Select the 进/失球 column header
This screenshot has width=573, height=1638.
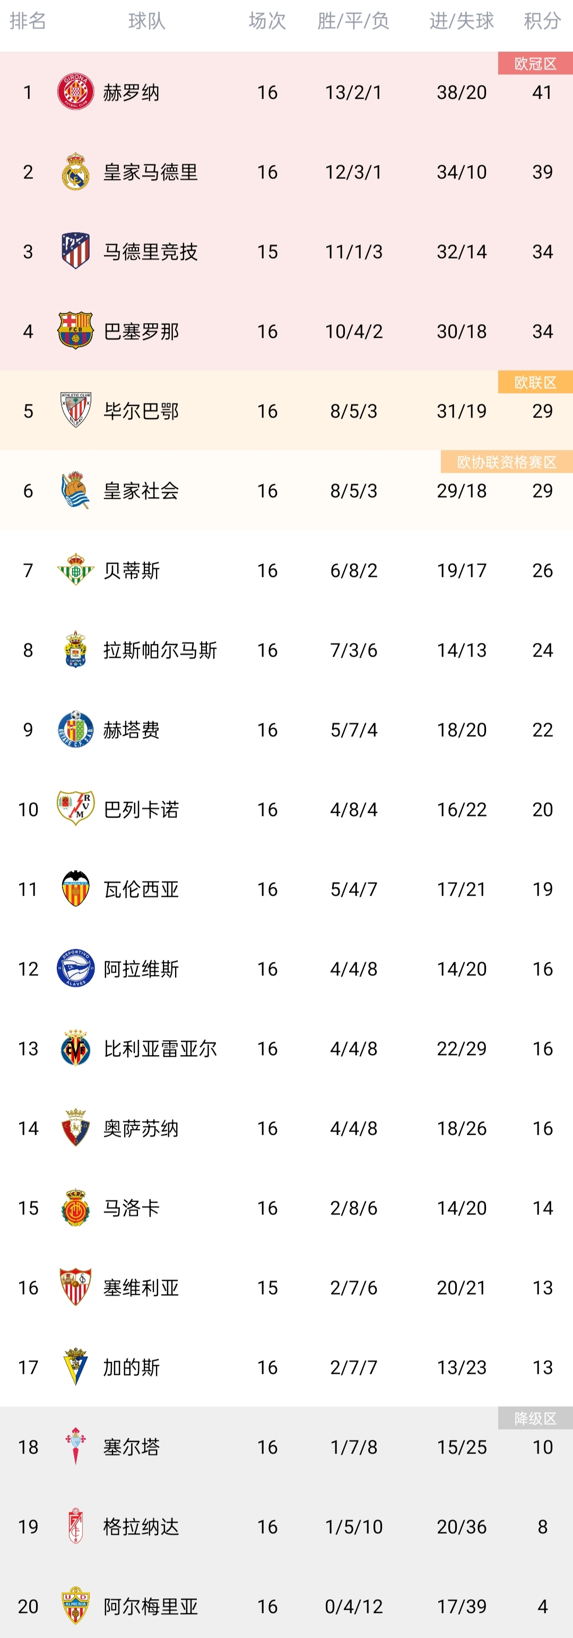tap(462, 21)
